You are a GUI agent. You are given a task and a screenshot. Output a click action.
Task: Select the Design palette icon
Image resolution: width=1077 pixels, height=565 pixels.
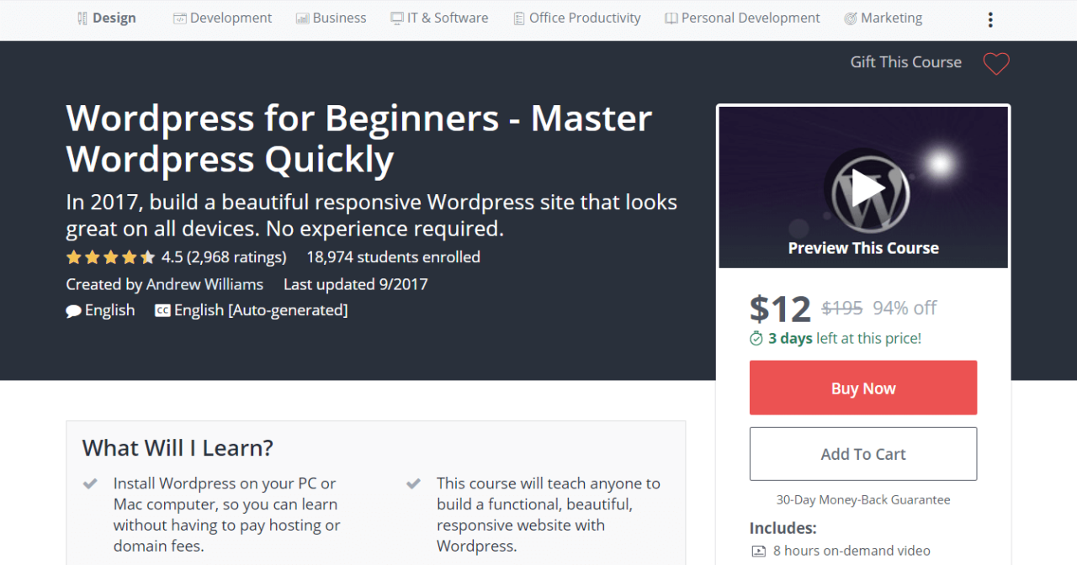coord(82,18)
